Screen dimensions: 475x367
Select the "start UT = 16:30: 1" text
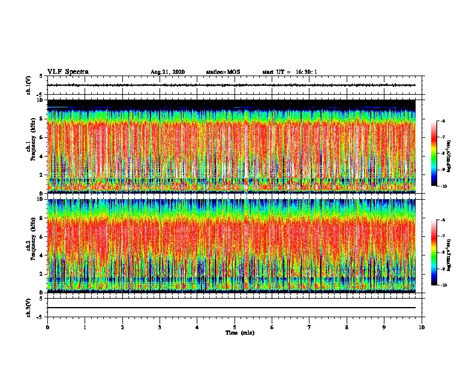[290, 72]
